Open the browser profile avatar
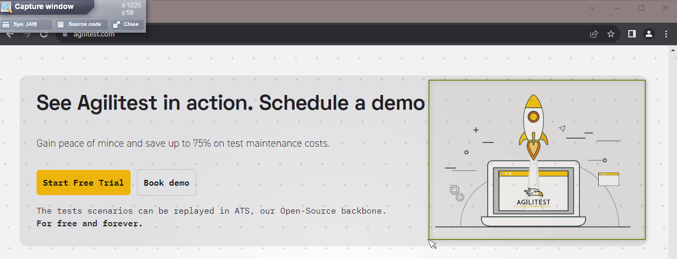The width and height of the screenshot is (677, 259). pos(648,34)
